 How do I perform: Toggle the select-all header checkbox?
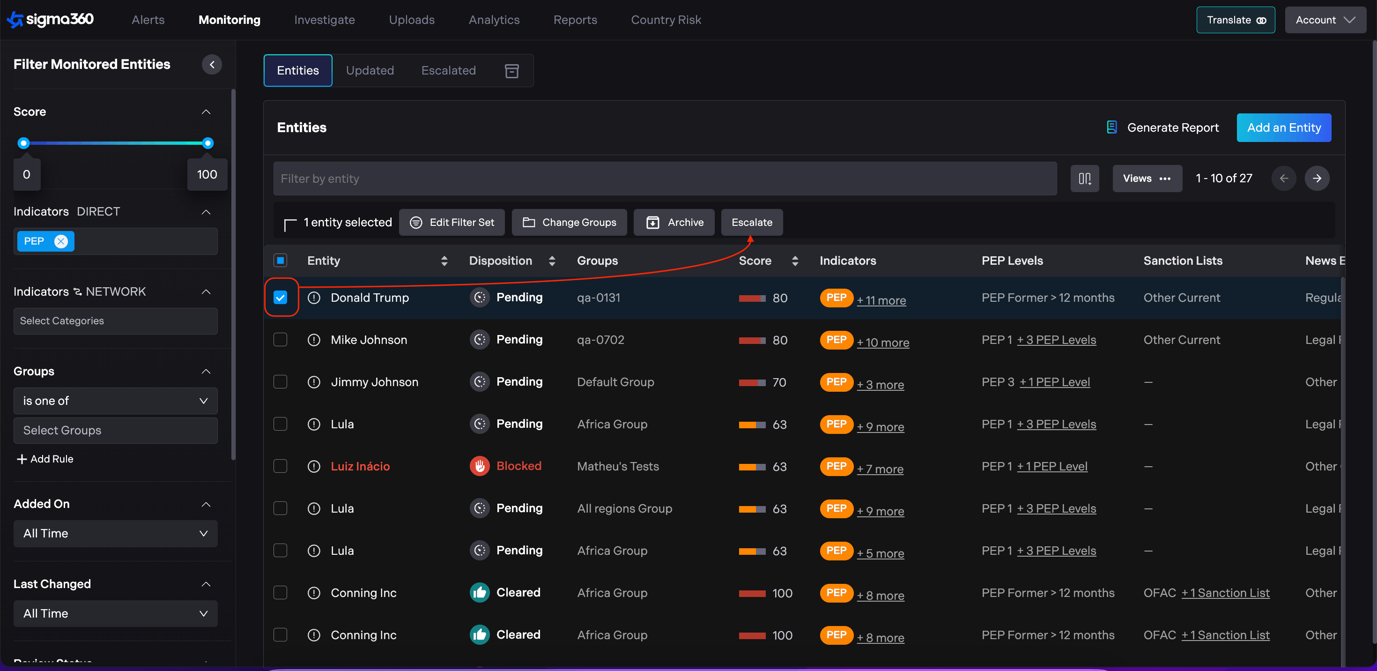[280, 261]
